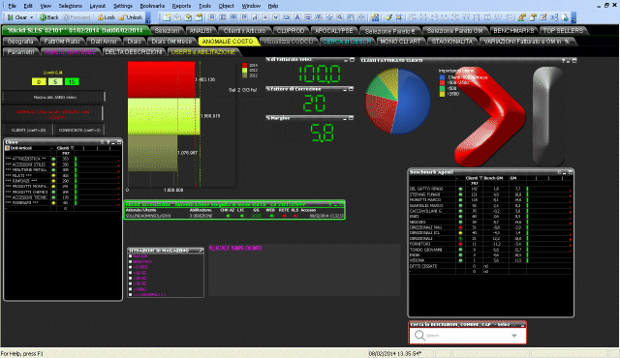Viewport: 620px width, 358px height.
Task: Click the green 15 GM level box
Action: [x=72, y=81]
